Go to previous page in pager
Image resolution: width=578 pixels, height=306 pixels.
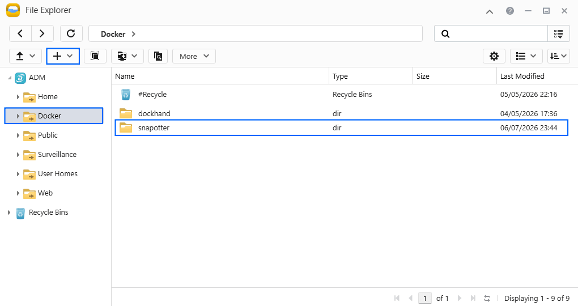410,298
